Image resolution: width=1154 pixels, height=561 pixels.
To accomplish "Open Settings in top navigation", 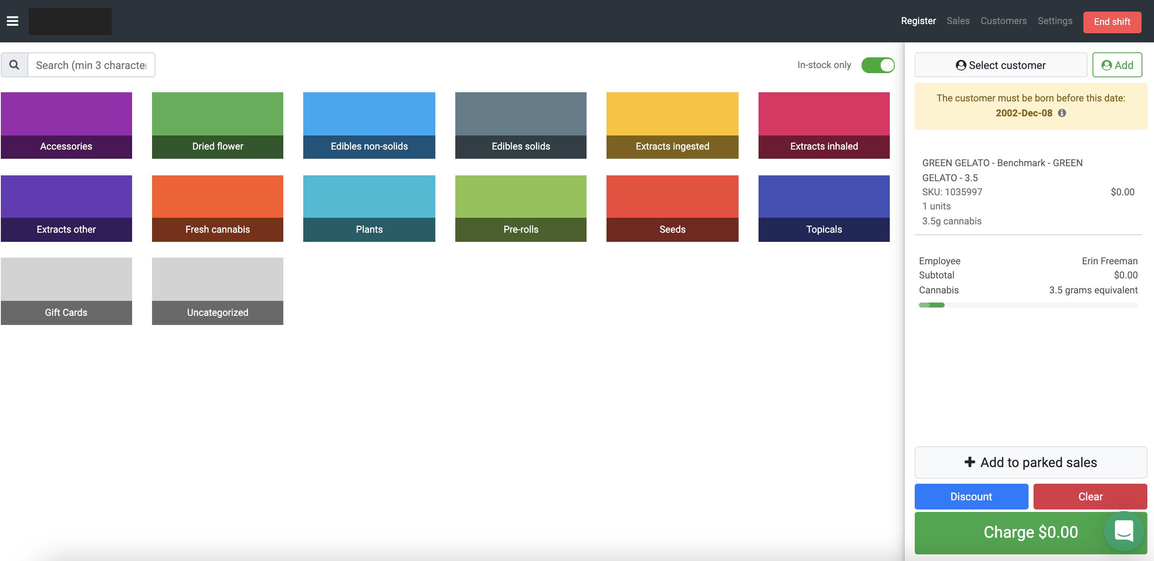I will click(1055, 21).
